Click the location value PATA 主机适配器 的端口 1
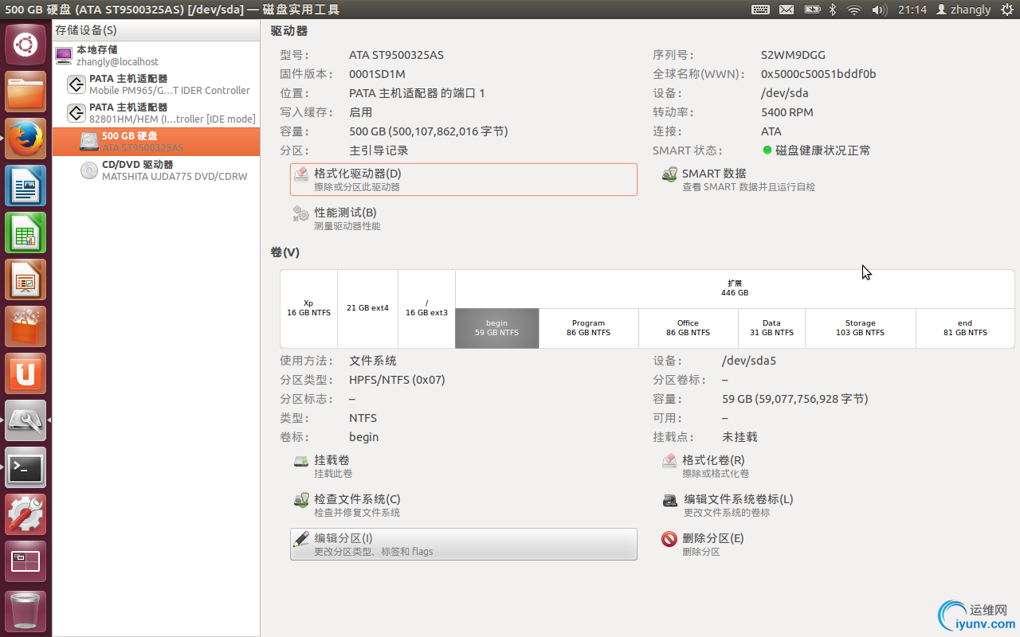1020x637 pixels. coord(417,93)
